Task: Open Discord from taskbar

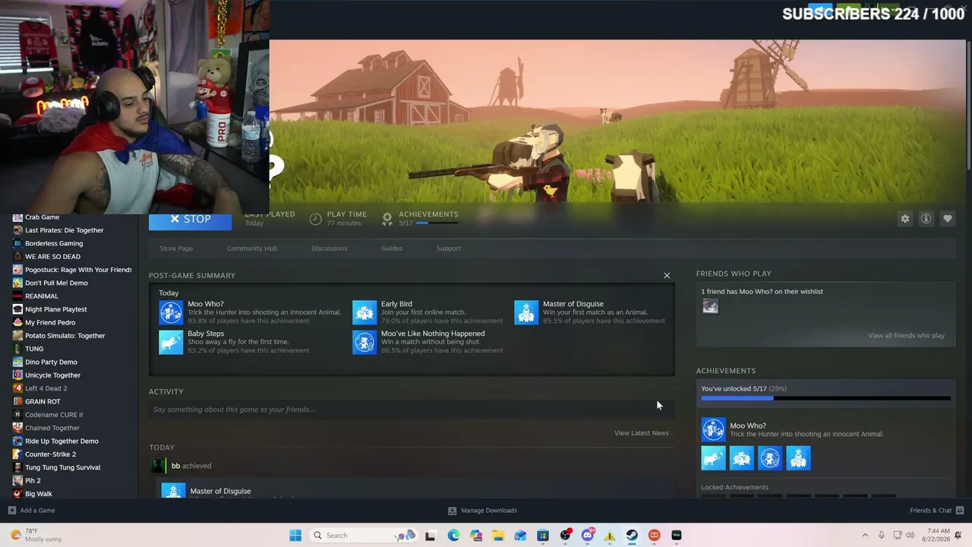Action: [x=587, y=536]
